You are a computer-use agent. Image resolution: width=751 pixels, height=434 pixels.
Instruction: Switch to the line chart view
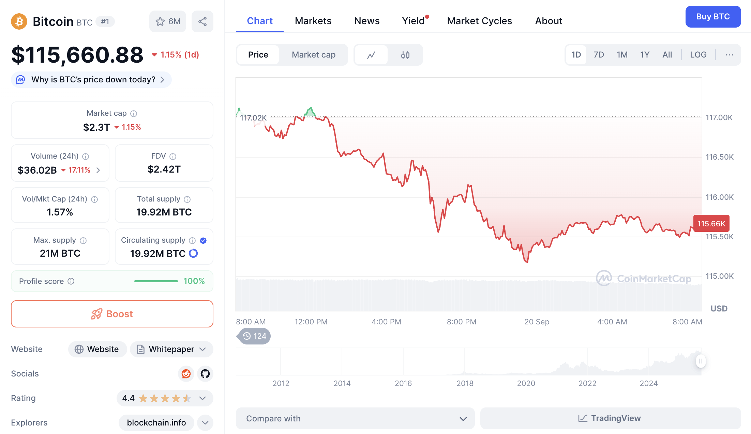pyautogui.click(x=371, y=55)
